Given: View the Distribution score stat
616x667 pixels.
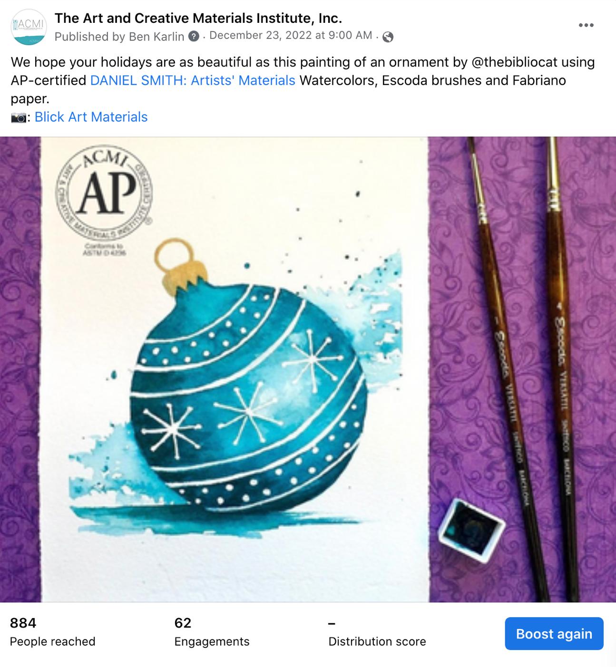Looking at the screenshot, I should (x=377, y=632).
